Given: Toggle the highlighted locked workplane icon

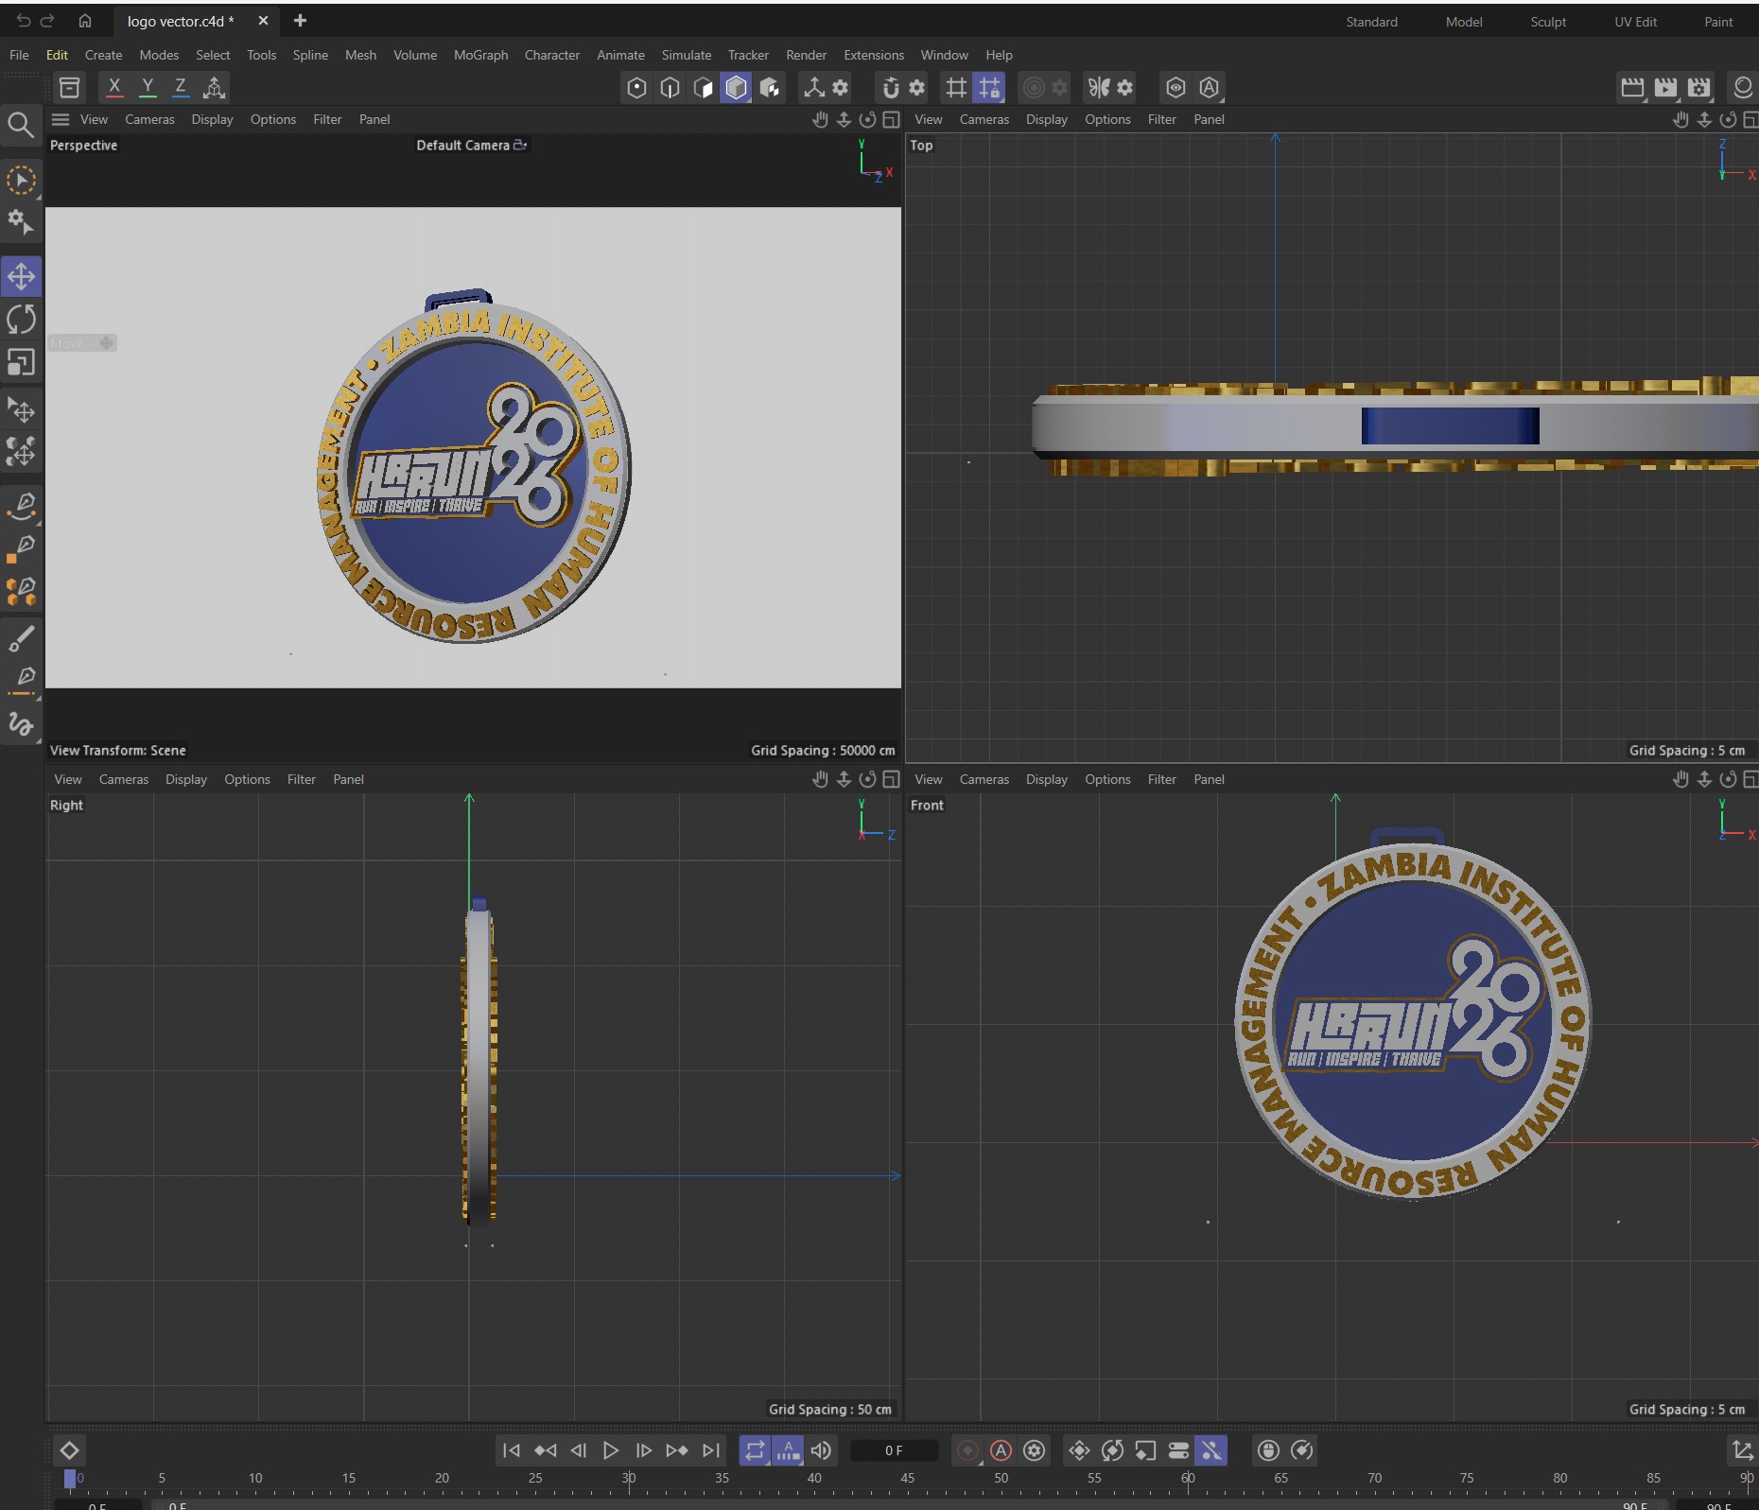Looking at the screenshot, I should (x=989, y=88).
